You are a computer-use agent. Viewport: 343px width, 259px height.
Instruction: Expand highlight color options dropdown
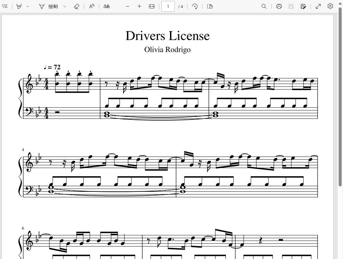28,6
